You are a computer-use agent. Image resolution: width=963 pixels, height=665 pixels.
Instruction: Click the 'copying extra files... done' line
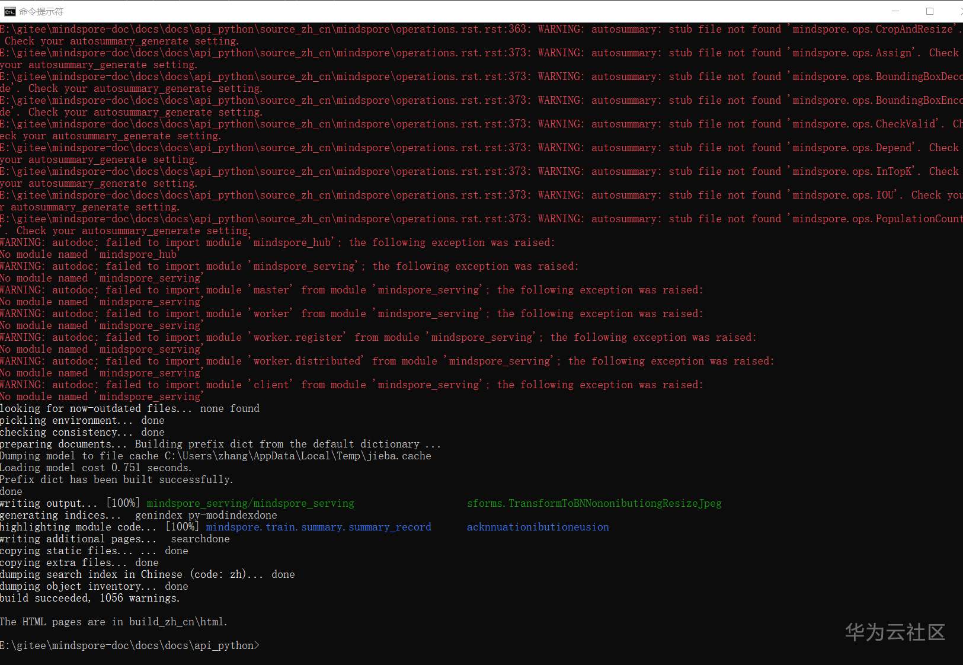[x=79, y=562]
